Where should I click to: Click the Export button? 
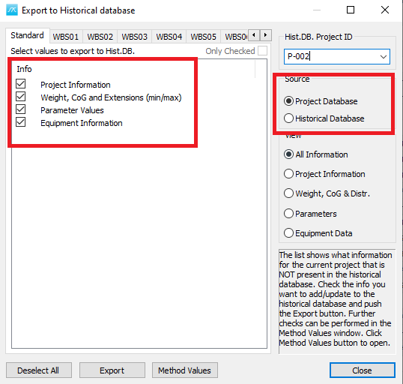112,370
